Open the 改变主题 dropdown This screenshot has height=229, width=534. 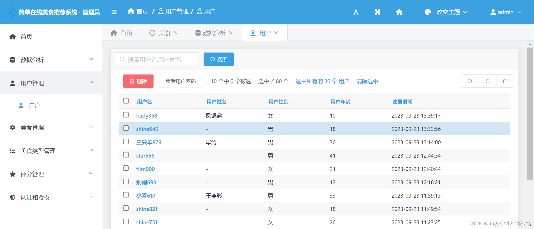446,12
